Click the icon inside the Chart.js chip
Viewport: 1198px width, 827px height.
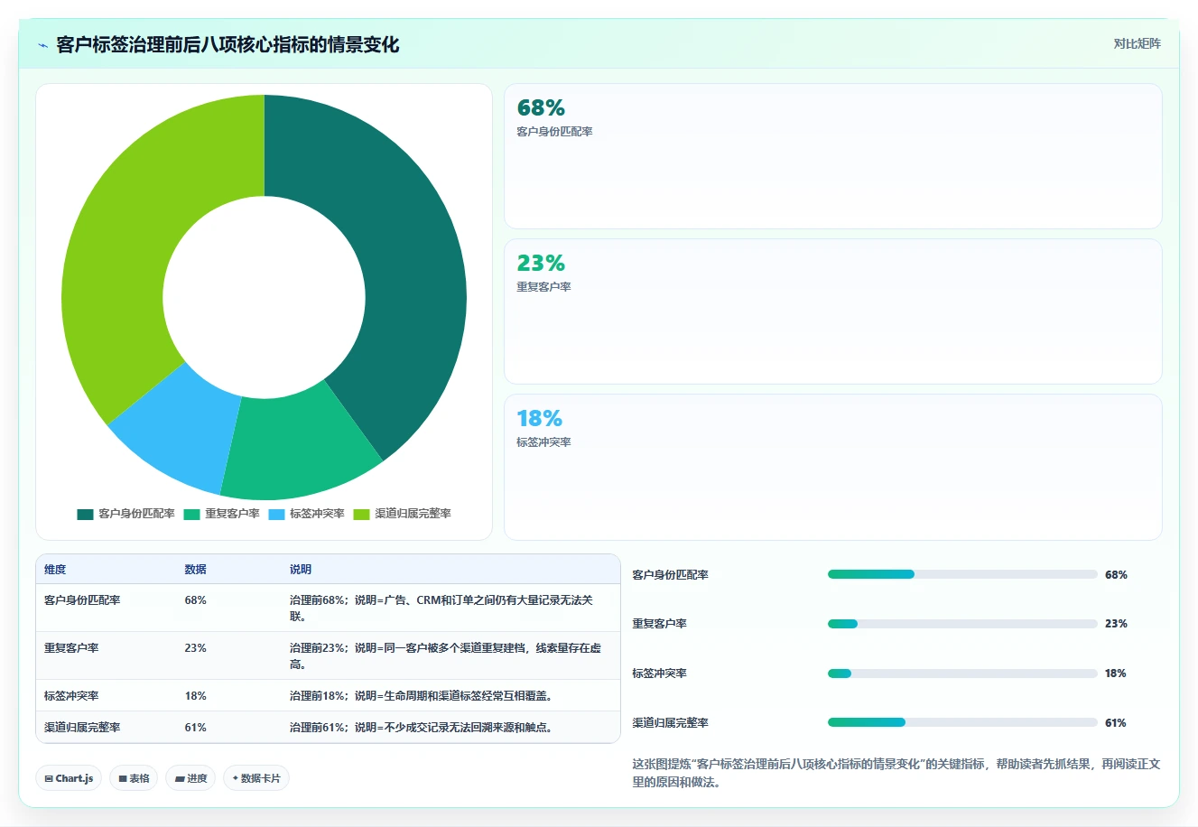(49, 778)
